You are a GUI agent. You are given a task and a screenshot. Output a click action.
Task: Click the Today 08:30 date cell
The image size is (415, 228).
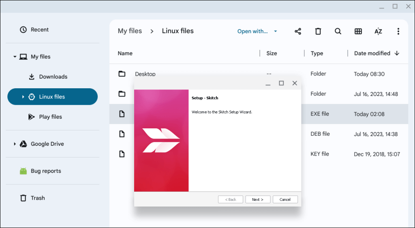pos(369,74)
